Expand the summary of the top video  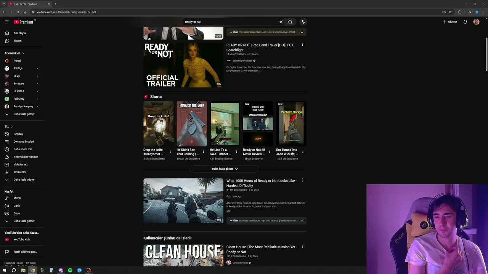point(302,32)
